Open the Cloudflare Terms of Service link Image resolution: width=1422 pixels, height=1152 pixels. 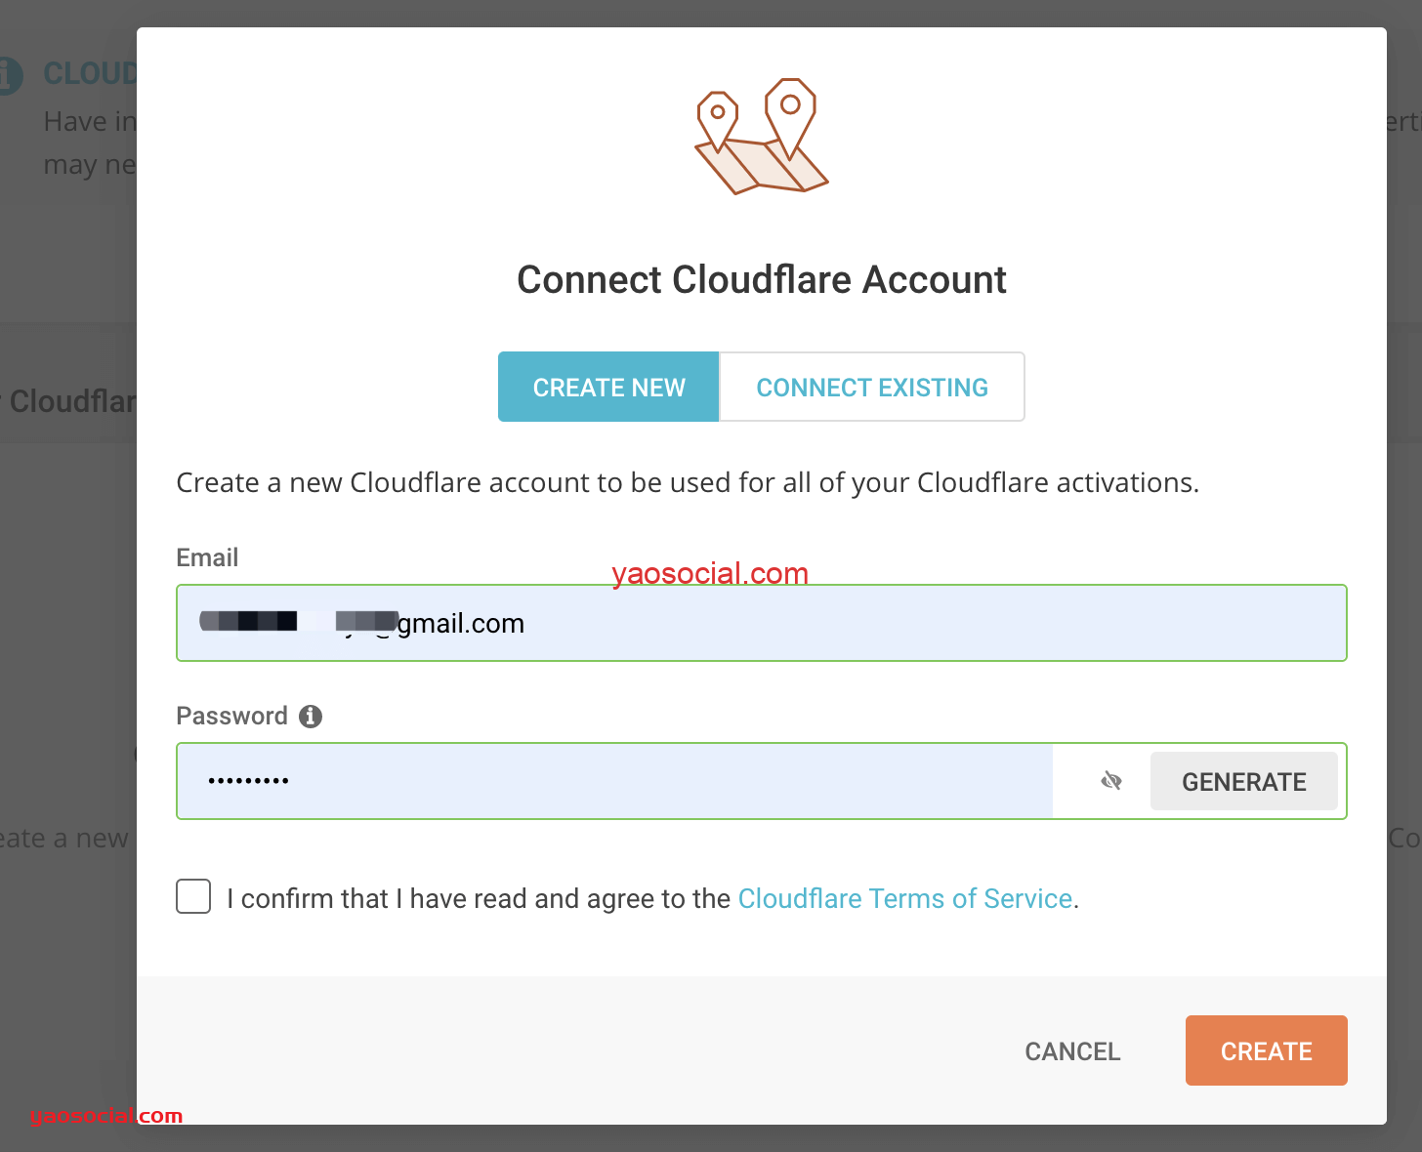905,898
